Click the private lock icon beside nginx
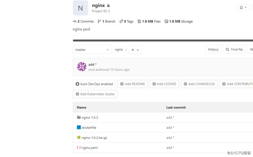Viewport: 253px width, 157px height. 108,6
